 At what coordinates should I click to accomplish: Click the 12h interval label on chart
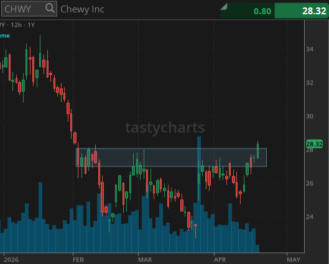coord(16,25)
